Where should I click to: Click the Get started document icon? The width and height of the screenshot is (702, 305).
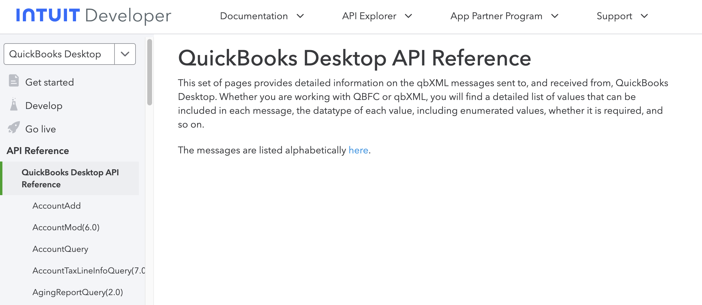coord(14,81)
